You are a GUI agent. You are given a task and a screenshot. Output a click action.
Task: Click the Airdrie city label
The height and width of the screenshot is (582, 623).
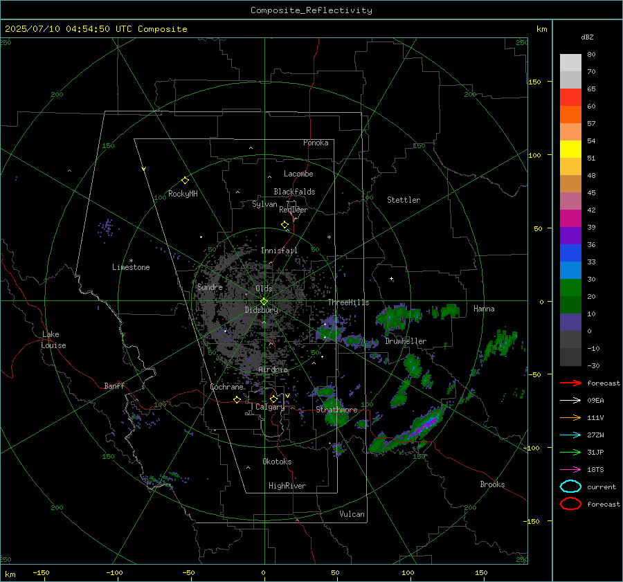tap(273, 370)
